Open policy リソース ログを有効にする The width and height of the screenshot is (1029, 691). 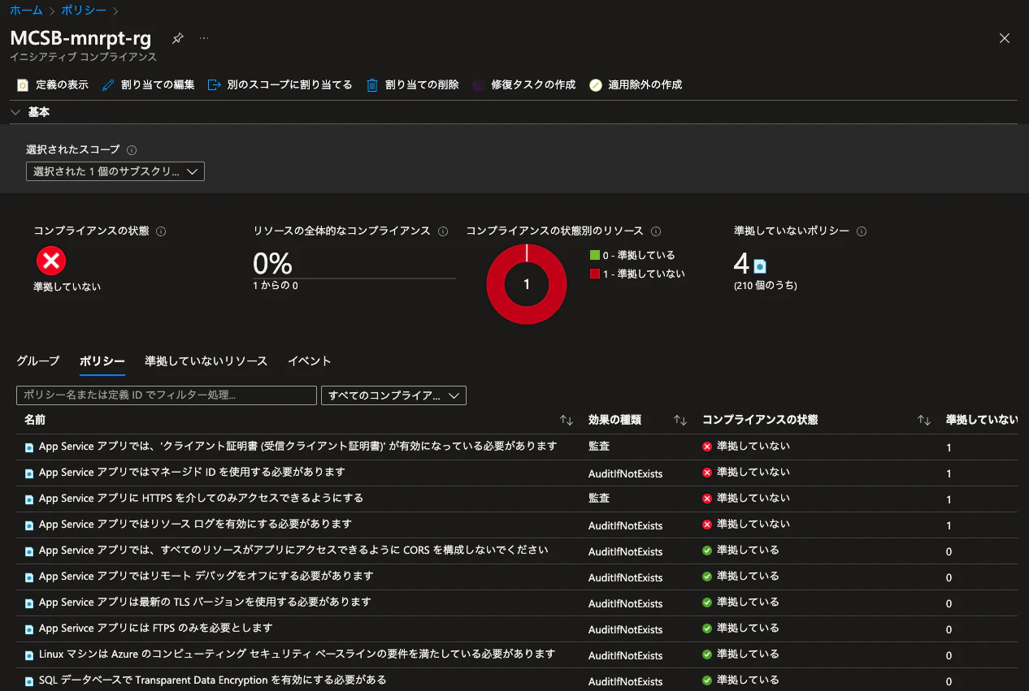point(195,524)
